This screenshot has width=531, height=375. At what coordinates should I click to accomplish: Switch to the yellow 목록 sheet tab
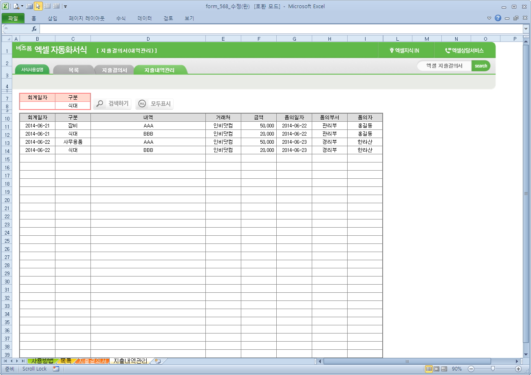(x=66, y=361)
